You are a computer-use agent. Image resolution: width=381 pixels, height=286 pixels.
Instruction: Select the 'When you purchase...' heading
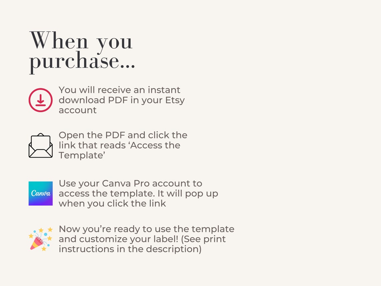[x=82, y=52]
